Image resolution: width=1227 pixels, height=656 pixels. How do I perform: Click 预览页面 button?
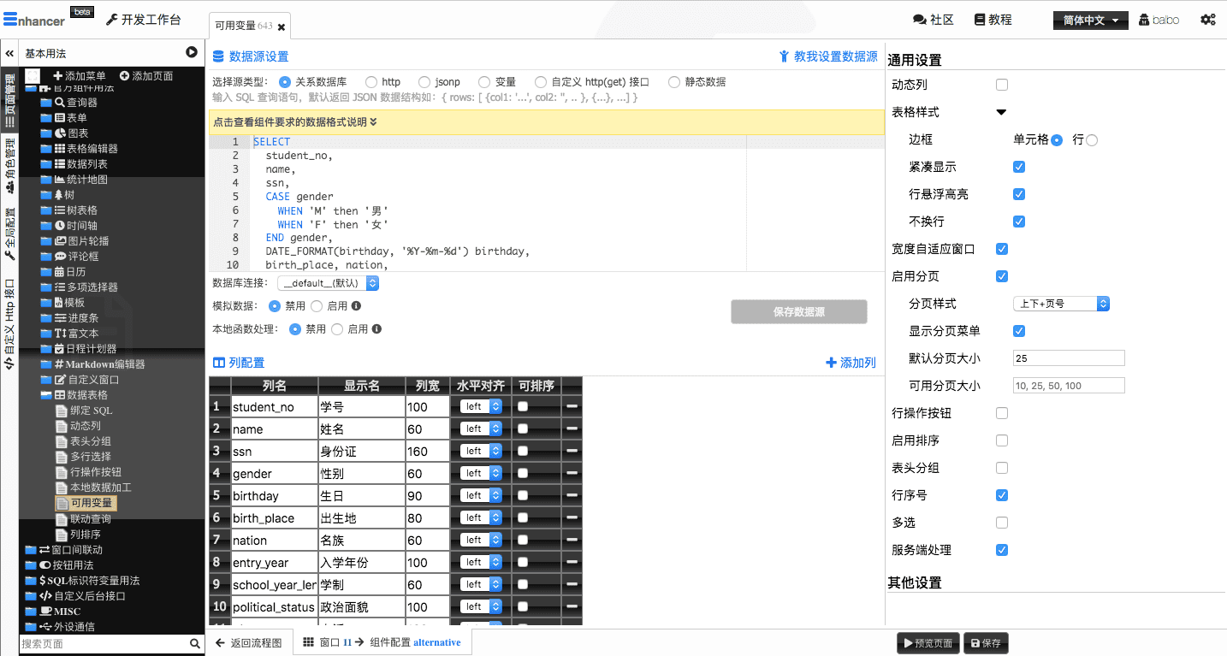[928, 643]
